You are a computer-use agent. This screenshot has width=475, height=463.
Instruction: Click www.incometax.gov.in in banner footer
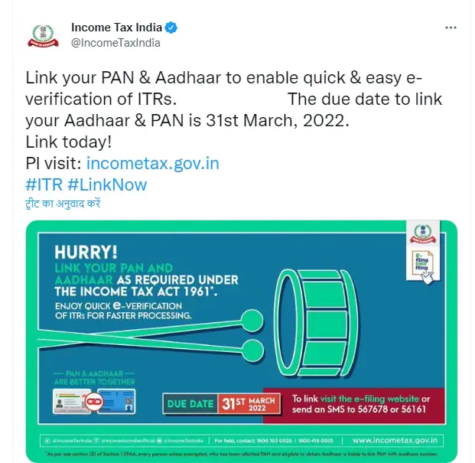pos(395,440)
